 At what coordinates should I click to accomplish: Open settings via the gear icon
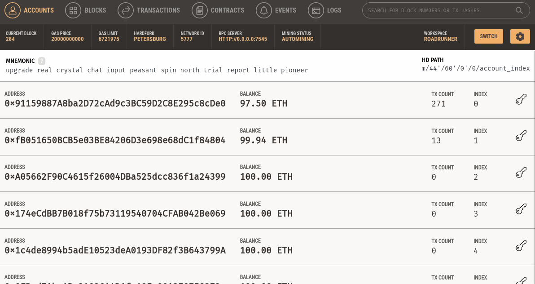click(520, 36)
